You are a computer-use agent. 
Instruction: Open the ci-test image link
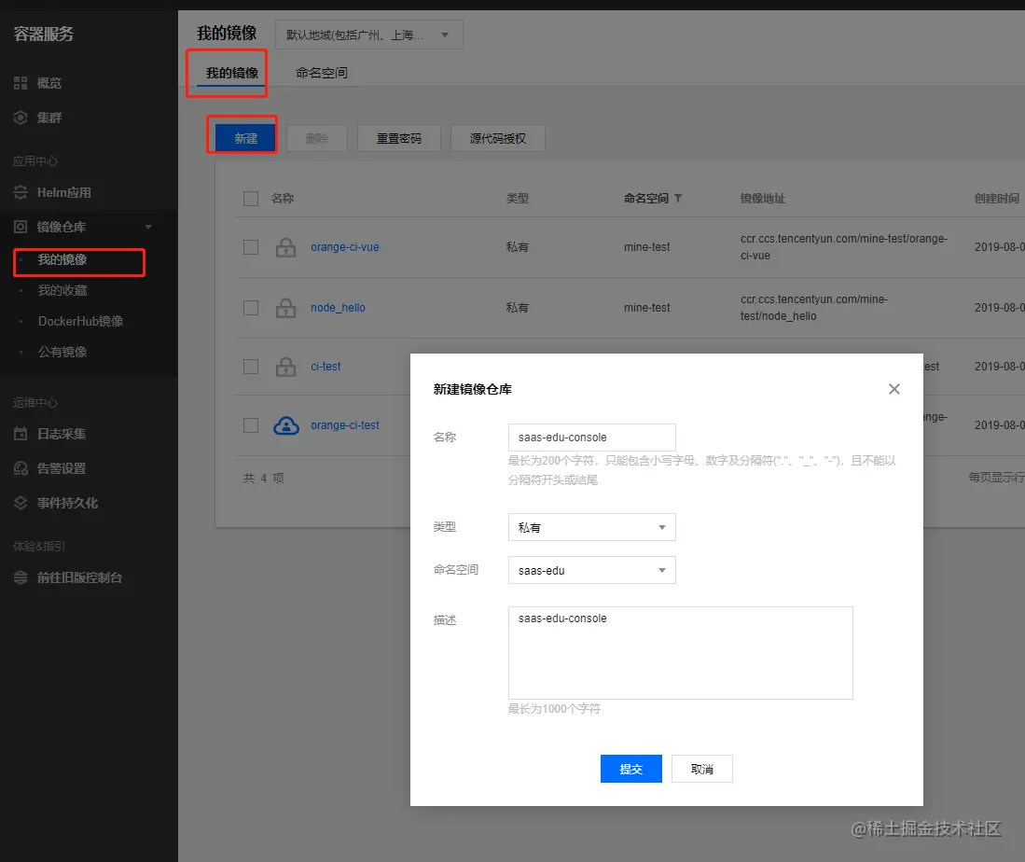coord(326,366)
